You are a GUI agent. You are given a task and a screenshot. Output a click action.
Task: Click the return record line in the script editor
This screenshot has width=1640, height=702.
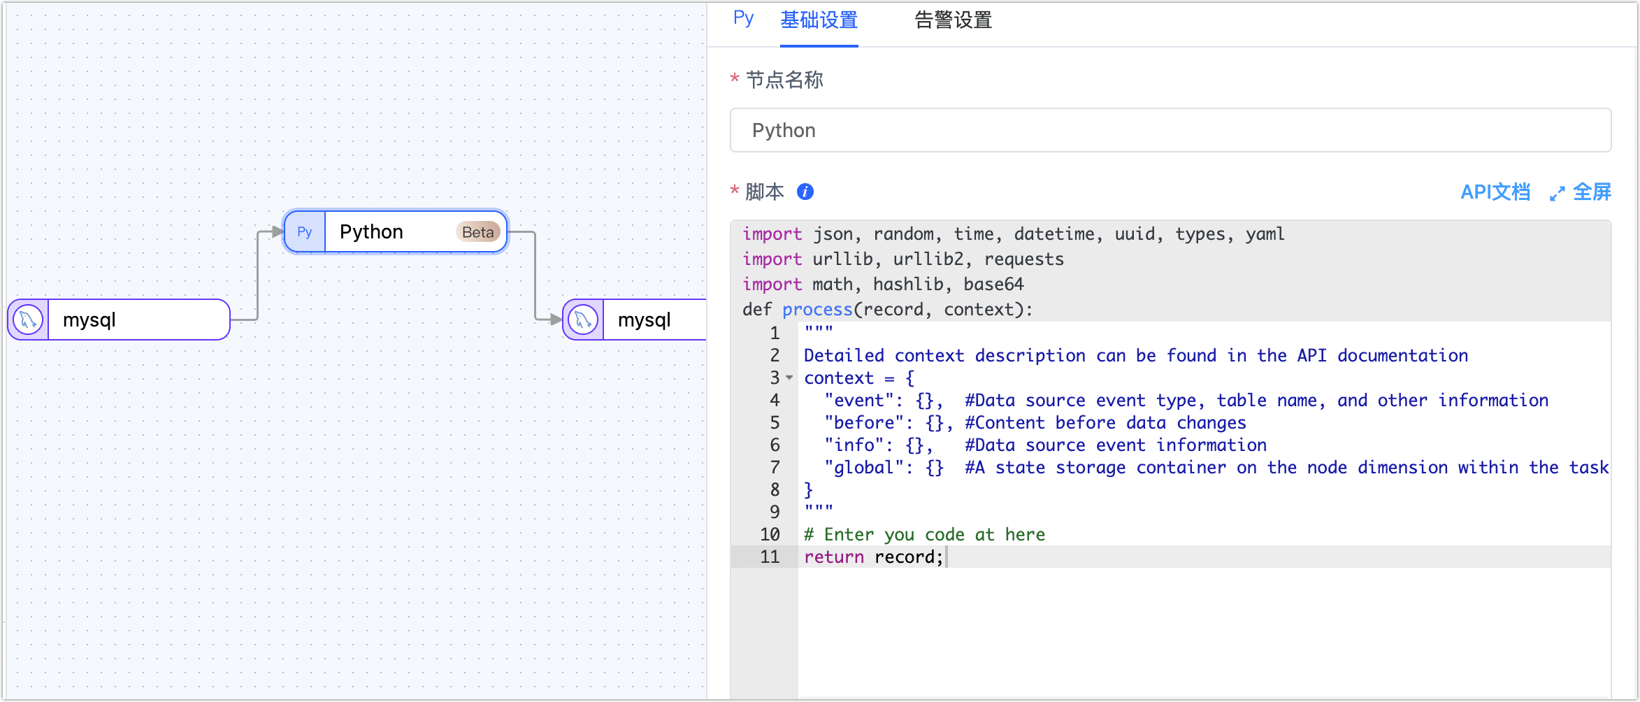pyautogui.click(x=874, y=557)
